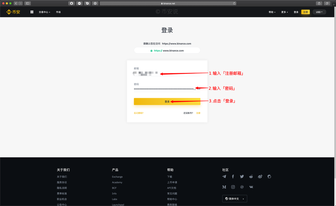Click the yellow 登录 submit button
Screen dimensions: 336x206
167,102
